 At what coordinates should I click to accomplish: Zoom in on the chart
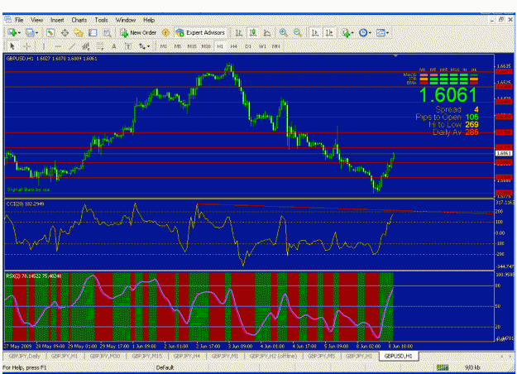pyautogui.click(x=283, y=32)
